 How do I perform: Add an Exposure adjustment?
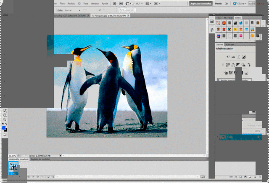pos(244,57)
